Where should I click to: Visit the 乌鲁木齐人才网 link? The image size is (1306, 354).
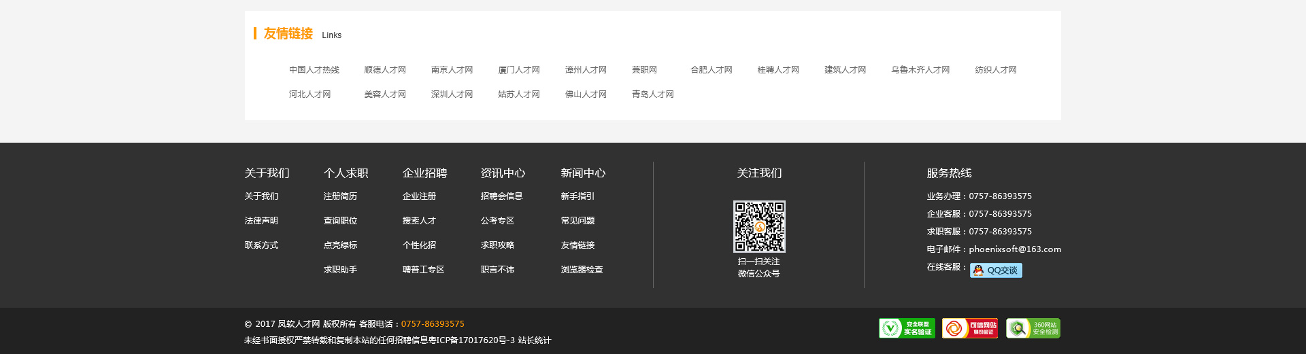tap(920, 70)
